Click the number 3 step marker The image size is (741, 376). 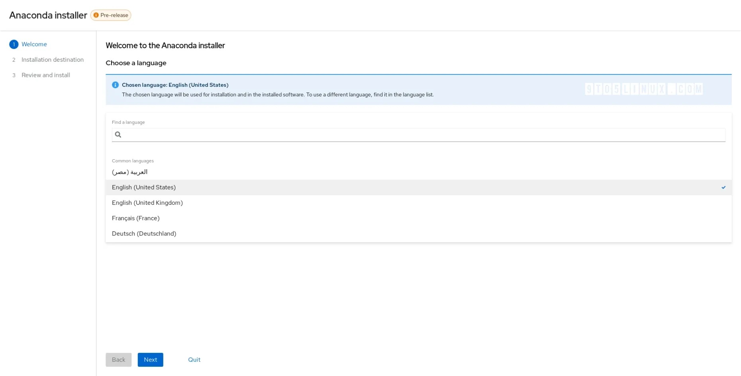(14, 75)
